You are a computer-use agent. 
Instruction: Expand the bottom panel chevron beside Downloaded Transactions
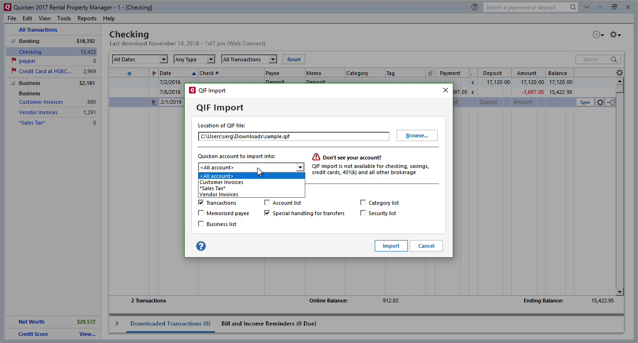point(117,324)
